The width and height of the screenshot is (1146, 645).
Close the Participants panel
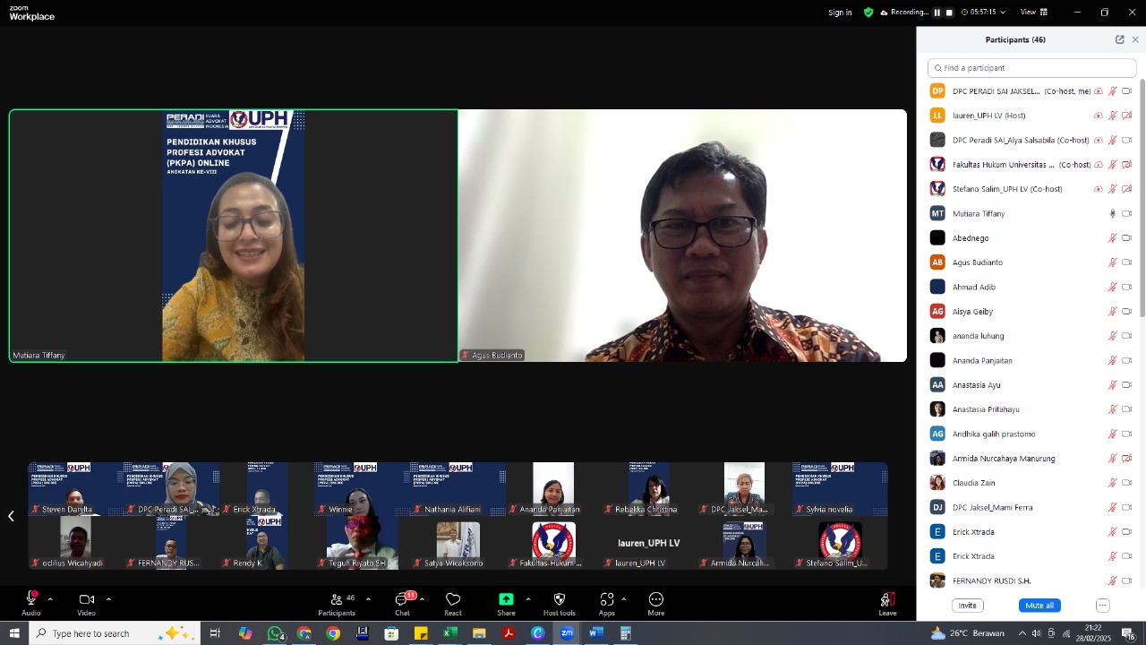tap(1135, 39)
